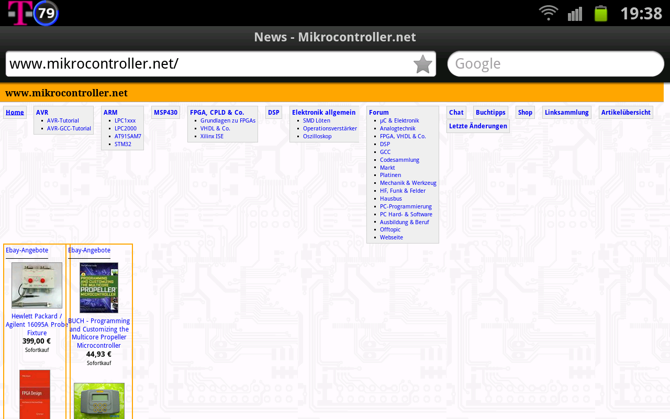
Task: Open the ARM menu heading
Action: (x=110, y=112)
